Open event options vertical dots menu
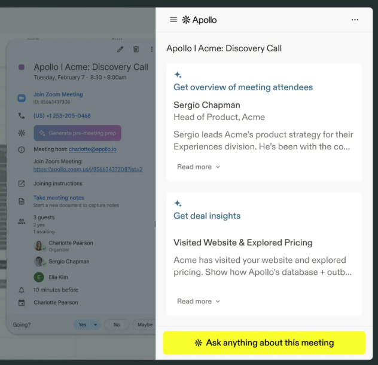Screen dimensions: 378x365 click(x=152, y=50)
